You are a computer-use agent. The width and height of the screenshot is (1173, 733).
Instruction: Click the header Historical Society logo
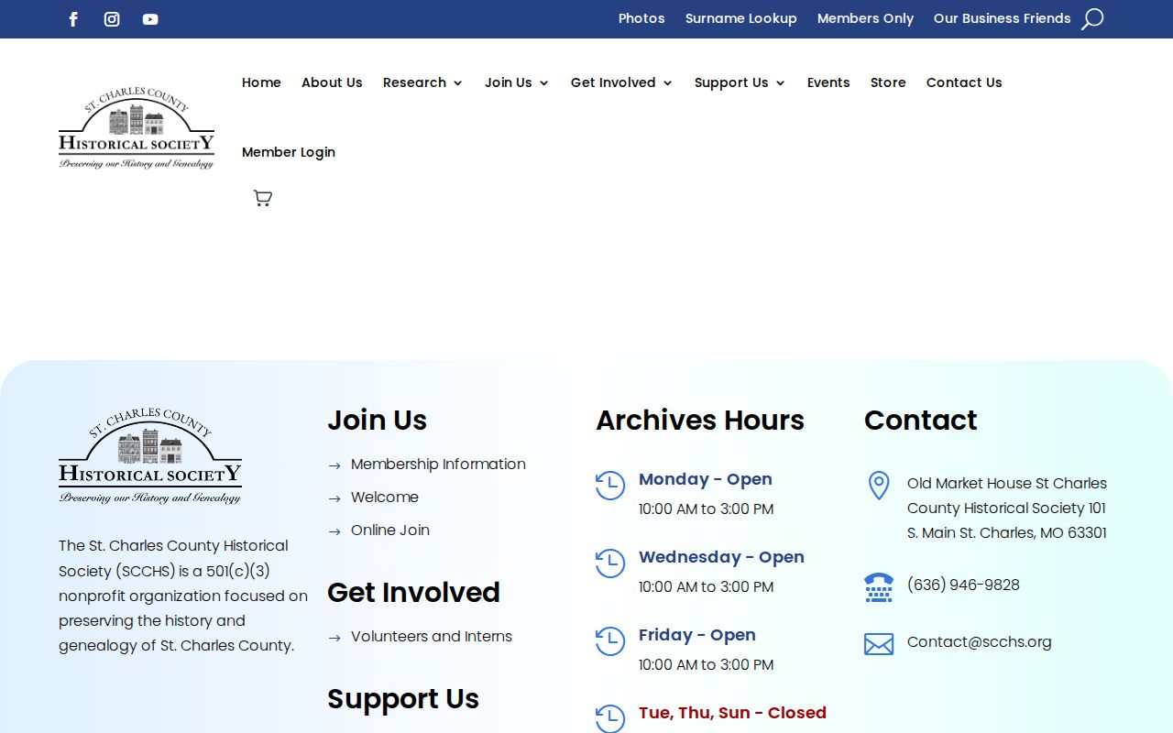point(137,128)
